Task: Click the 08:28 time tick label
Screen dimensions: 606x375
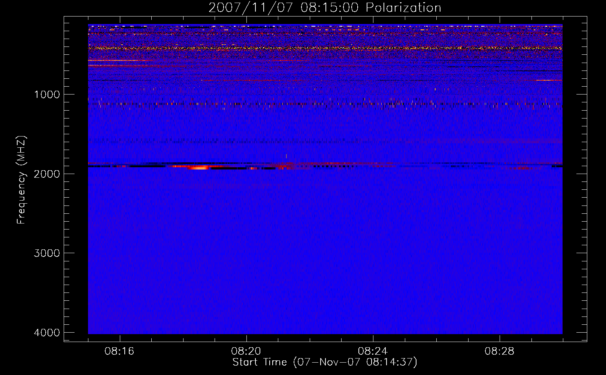Action: (499, 351)
